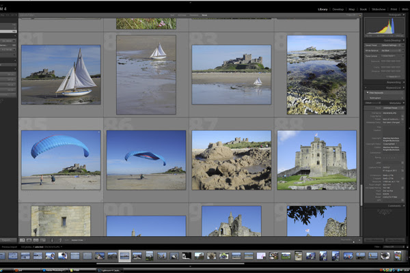Switch to Grid view in the toolbar

22,240
